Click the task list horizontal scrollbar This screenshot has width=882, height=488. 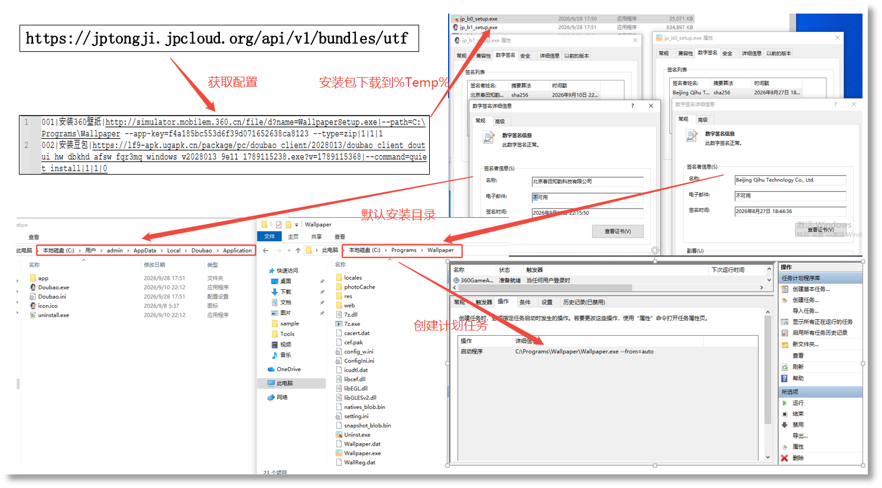609,288
